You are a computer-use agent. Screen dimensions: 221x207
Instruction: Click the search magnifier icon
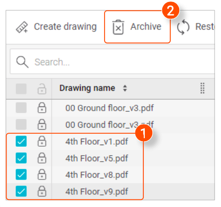(22, 62)
